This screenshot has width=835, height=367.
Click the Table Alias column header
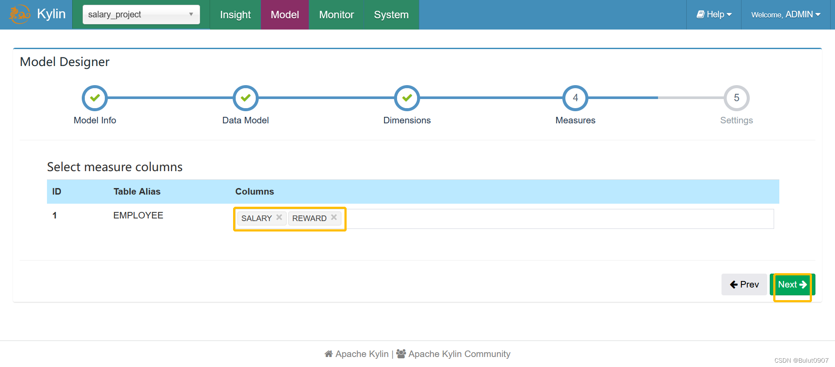(x=137, y=192)
